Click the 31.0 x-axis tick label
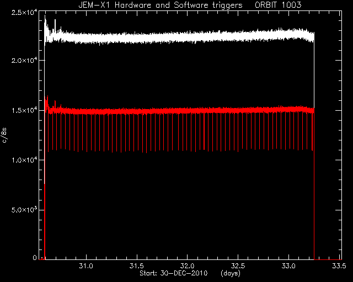Image resolution: width=353 pixels, height=282 pixels. click(86, 266)
